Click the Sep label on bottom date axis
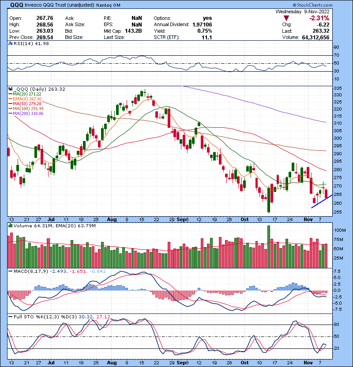This screenshot has height=367, width=353. coord(181,363)
